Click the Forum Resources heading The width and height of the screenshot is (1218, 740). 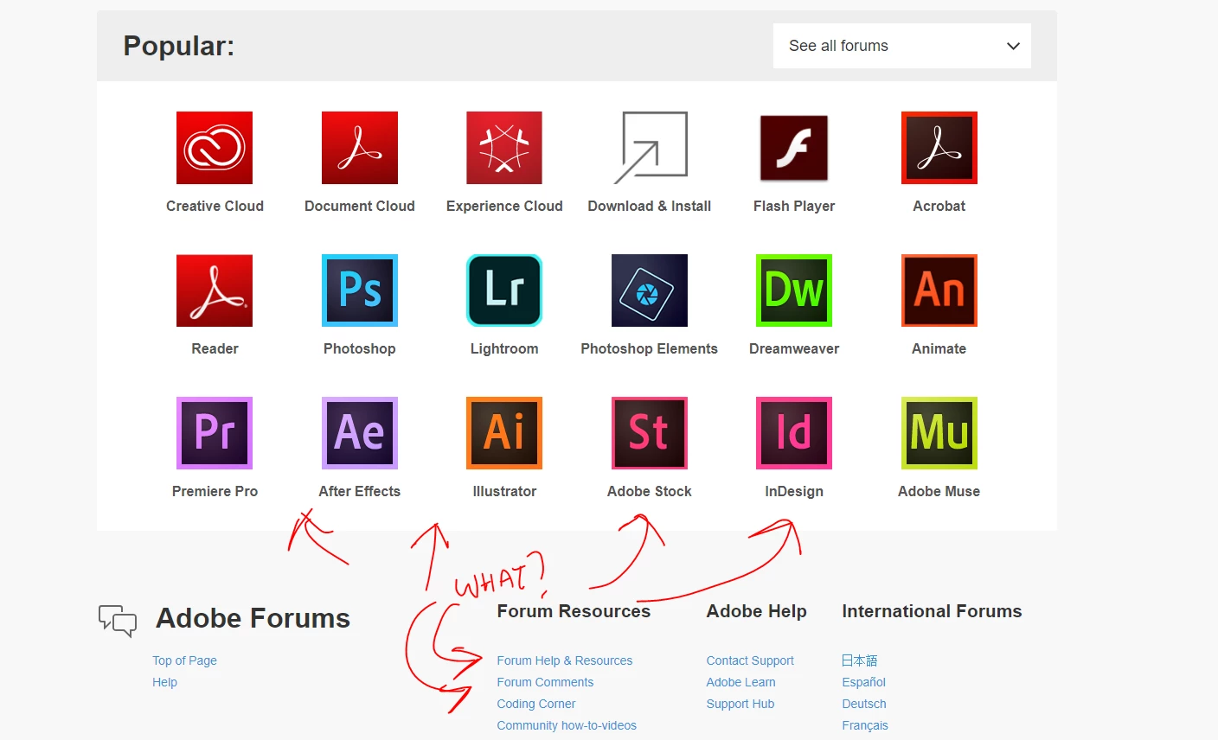click(x=574, y=611)
